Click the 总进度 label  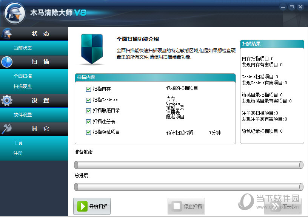(81, 175)
